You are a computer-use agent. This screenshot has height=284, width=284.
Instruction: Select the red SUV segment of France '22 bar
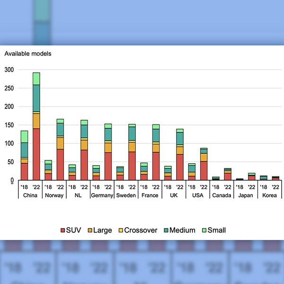[x=156, y=166]
